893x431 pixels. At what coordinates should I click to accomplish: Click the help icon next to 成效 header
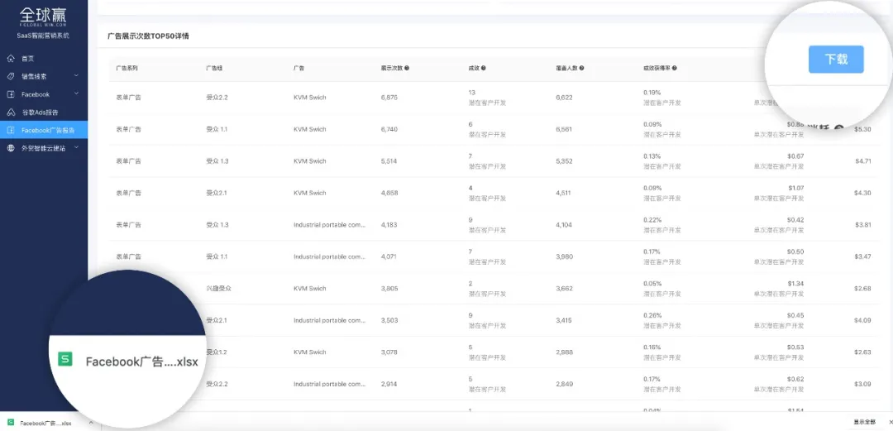click(483, 69)
